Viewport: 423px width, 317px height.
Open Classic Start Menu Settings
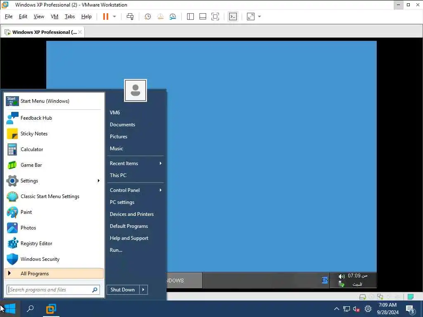point(54,196)
